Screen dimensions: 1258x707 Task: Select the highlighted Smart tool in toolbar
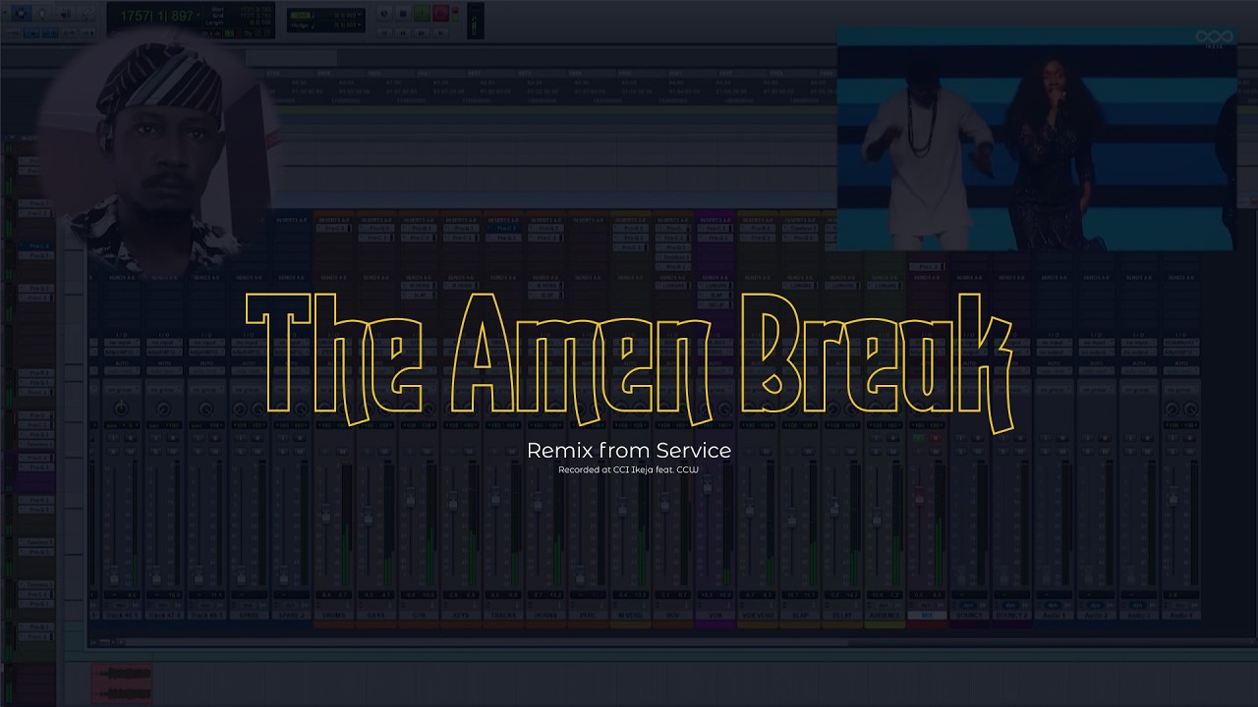pos(21,13)
